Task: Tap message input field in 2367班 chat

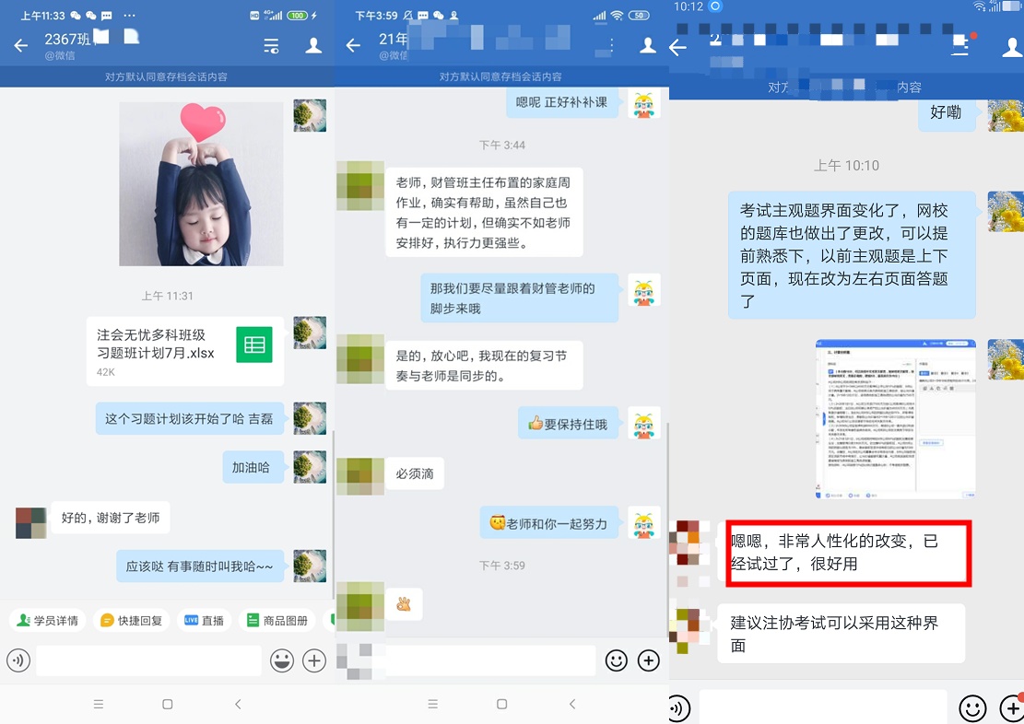Action: coord(149,660)
